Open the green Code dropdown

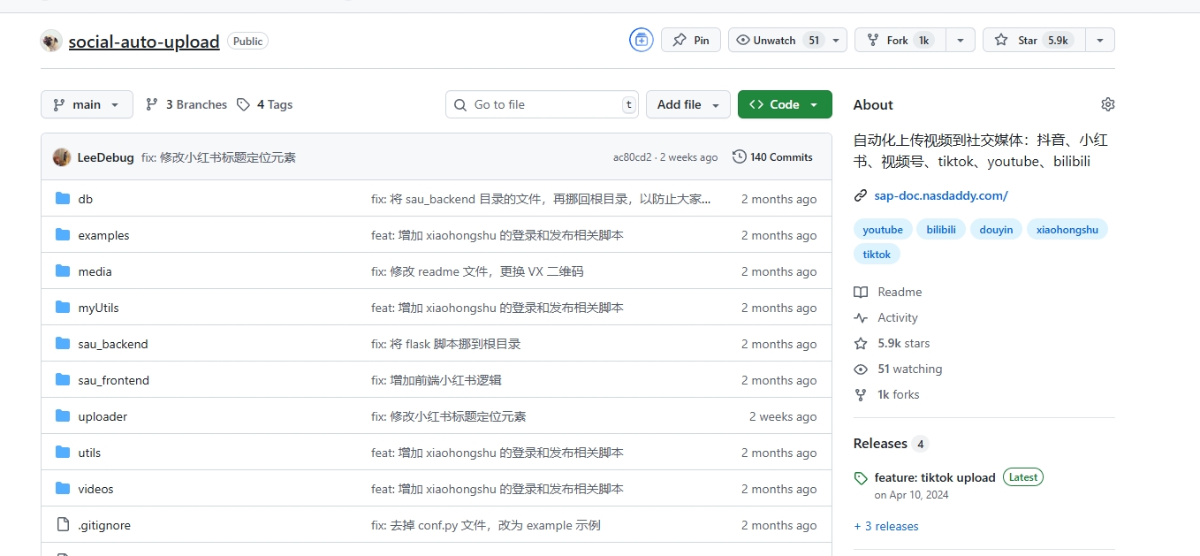[x=784, y=104]
